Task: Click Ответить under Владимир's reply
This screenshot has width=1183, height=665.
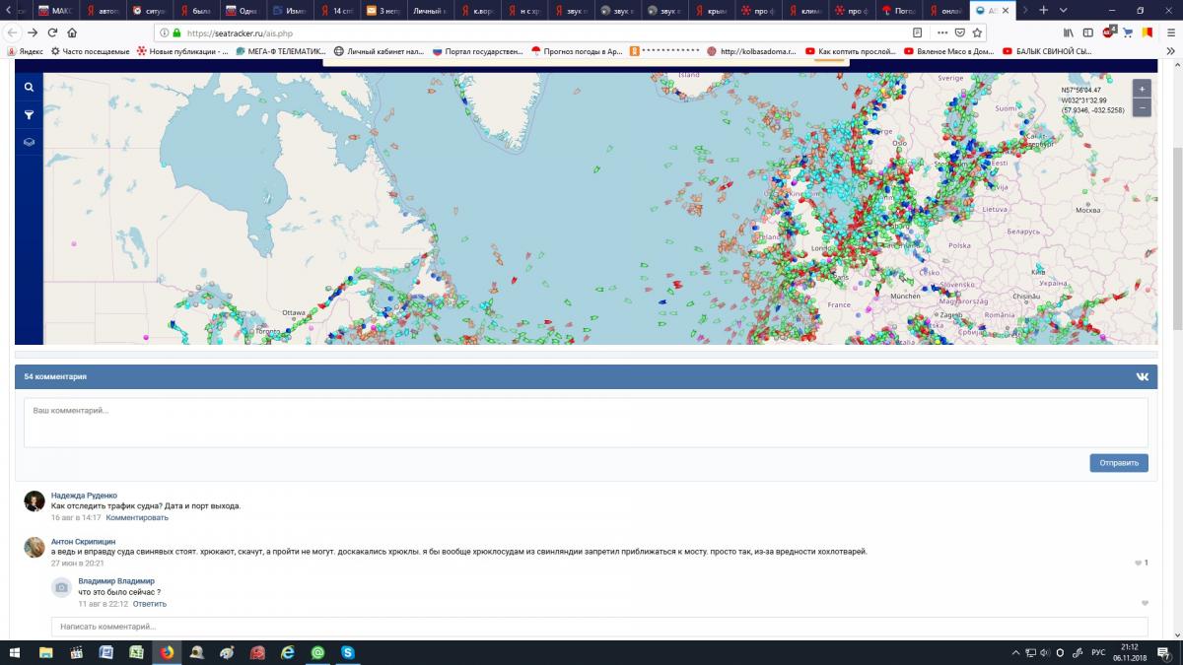Action: click(150, 604)
